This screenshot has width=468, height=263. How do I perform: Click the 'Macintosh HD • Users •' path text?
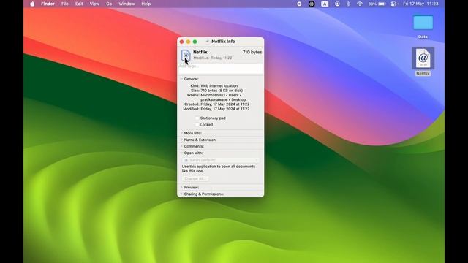(221, 95)
